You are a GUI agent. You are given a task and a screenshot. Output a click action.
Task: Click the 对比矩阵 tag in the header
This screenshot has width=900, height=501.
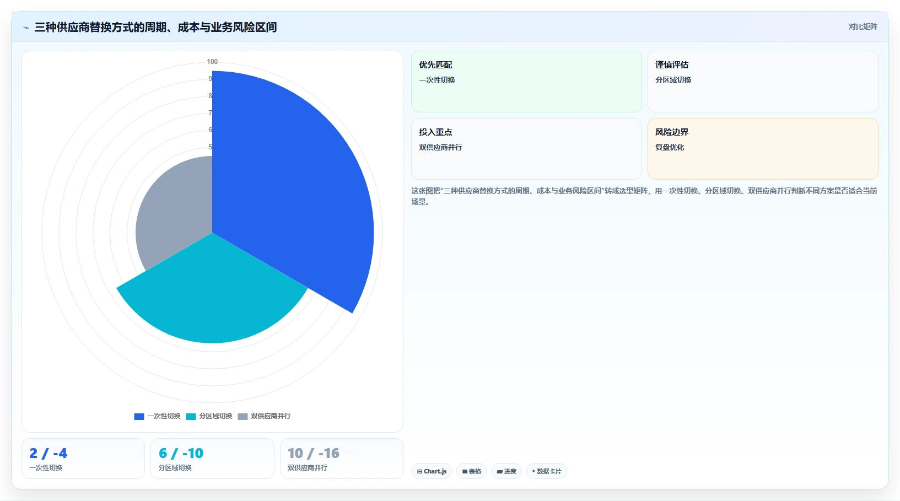tap(863, 26)
